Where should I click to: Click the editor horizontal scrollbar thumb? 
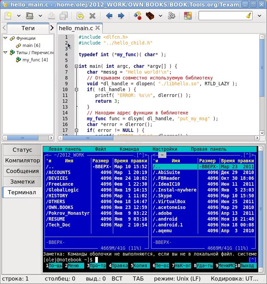coord(88,138)
